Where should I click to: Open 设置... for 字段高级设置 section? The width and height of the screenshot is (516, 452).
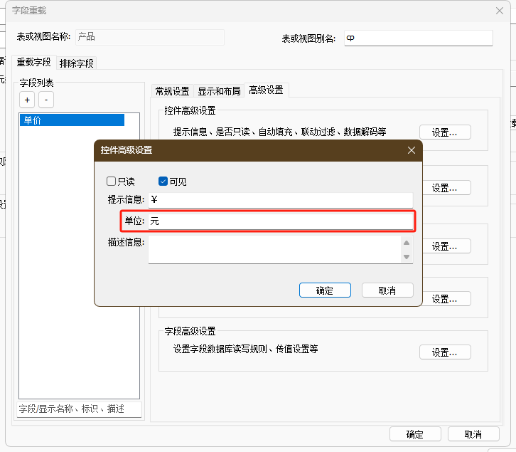coord(445,352)
